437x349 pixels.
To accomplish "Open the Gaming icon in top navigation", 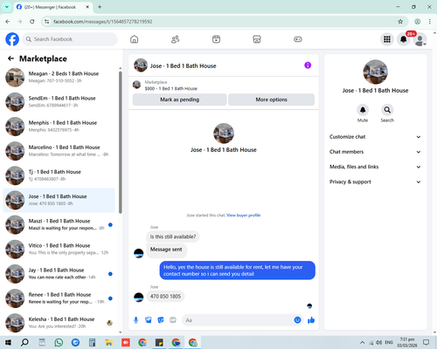I will point(298,39).
